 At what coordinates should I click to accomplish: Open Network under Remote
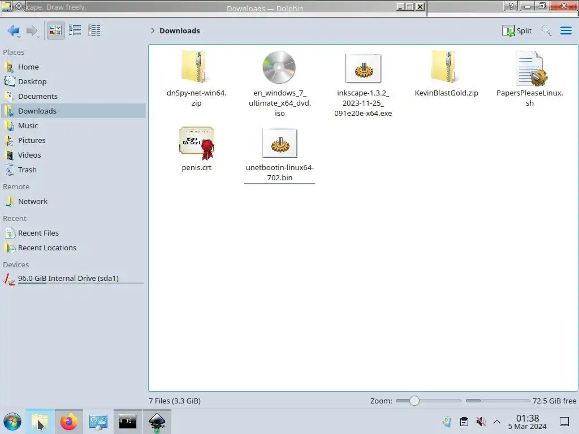[74, 202]
